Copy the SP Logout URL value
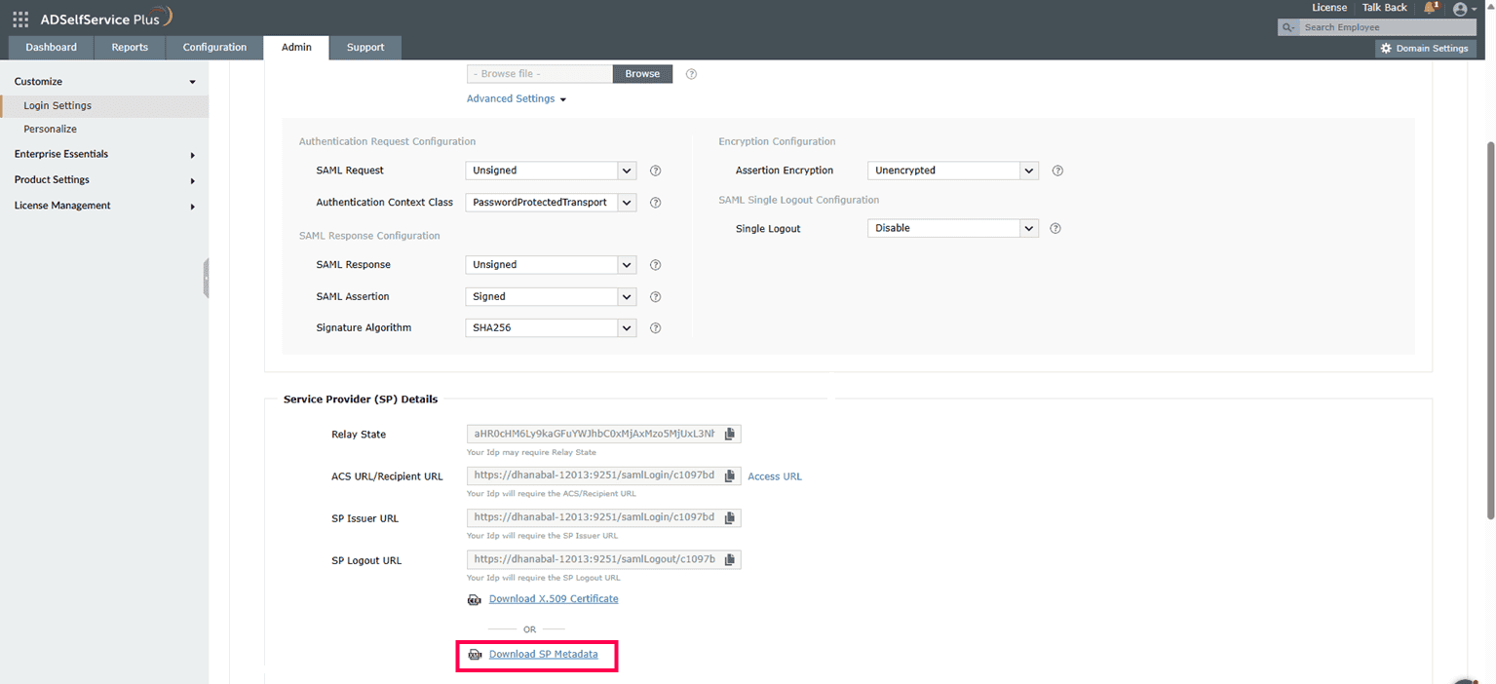The height and width of the screenshot is (684, 1496). point(729,559)
